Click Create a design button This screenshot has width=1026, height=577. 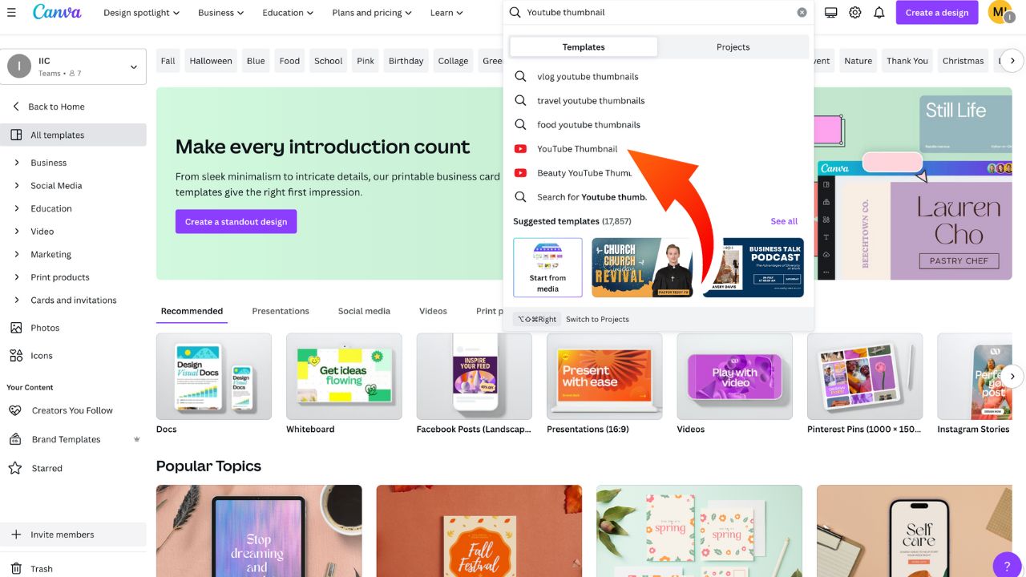tap(937, 13)
